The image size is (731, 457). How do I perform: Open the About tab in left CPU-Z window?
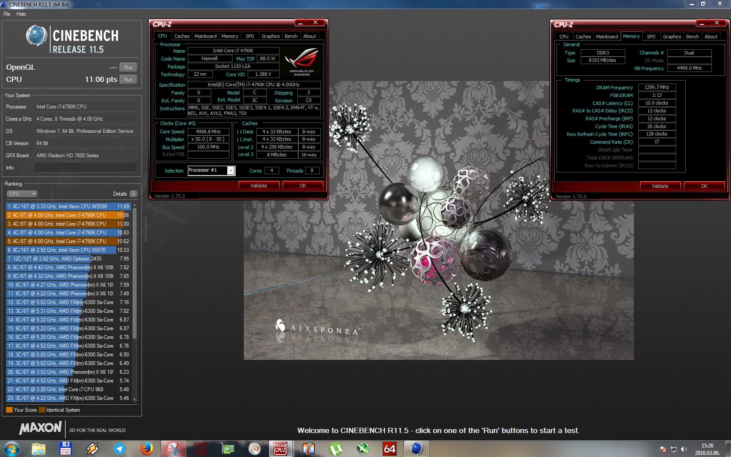pos(310,36)
